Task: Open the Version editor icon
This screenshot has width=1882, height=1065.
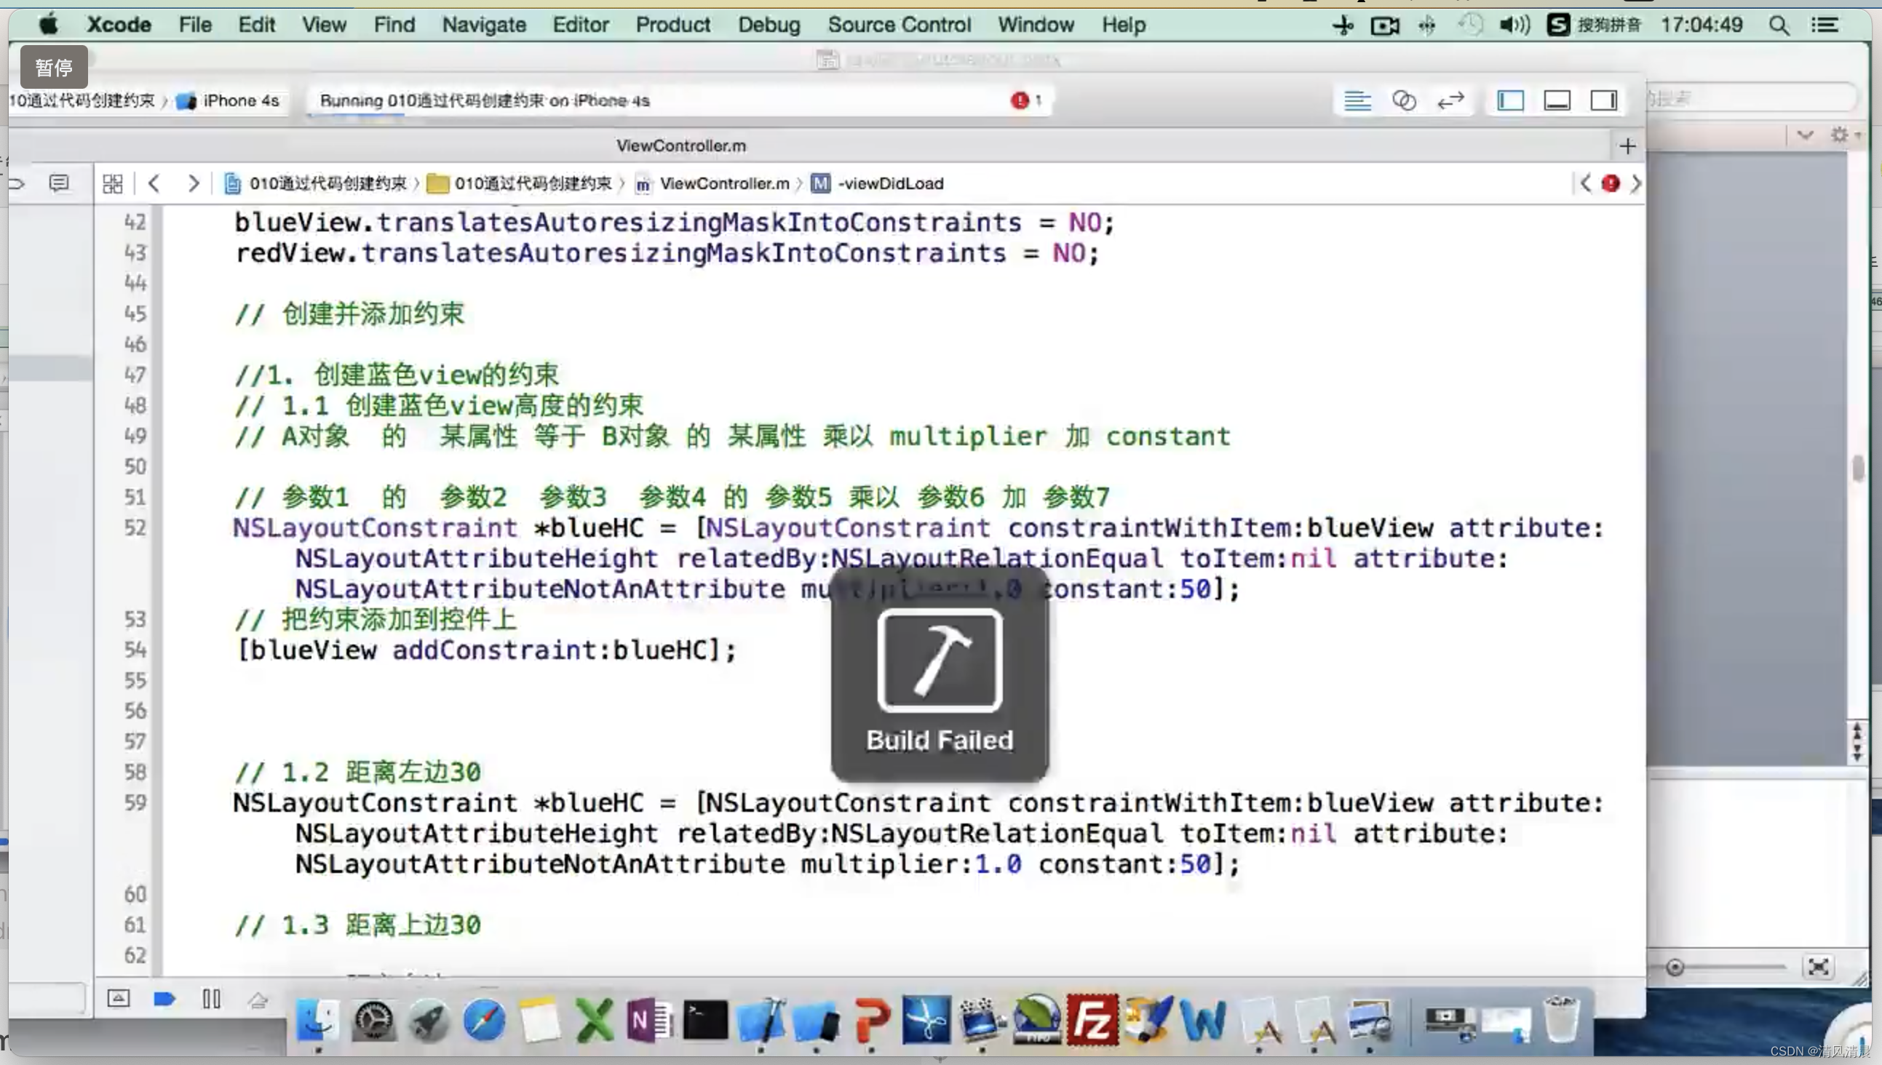Action: [x=1450, y=100]
